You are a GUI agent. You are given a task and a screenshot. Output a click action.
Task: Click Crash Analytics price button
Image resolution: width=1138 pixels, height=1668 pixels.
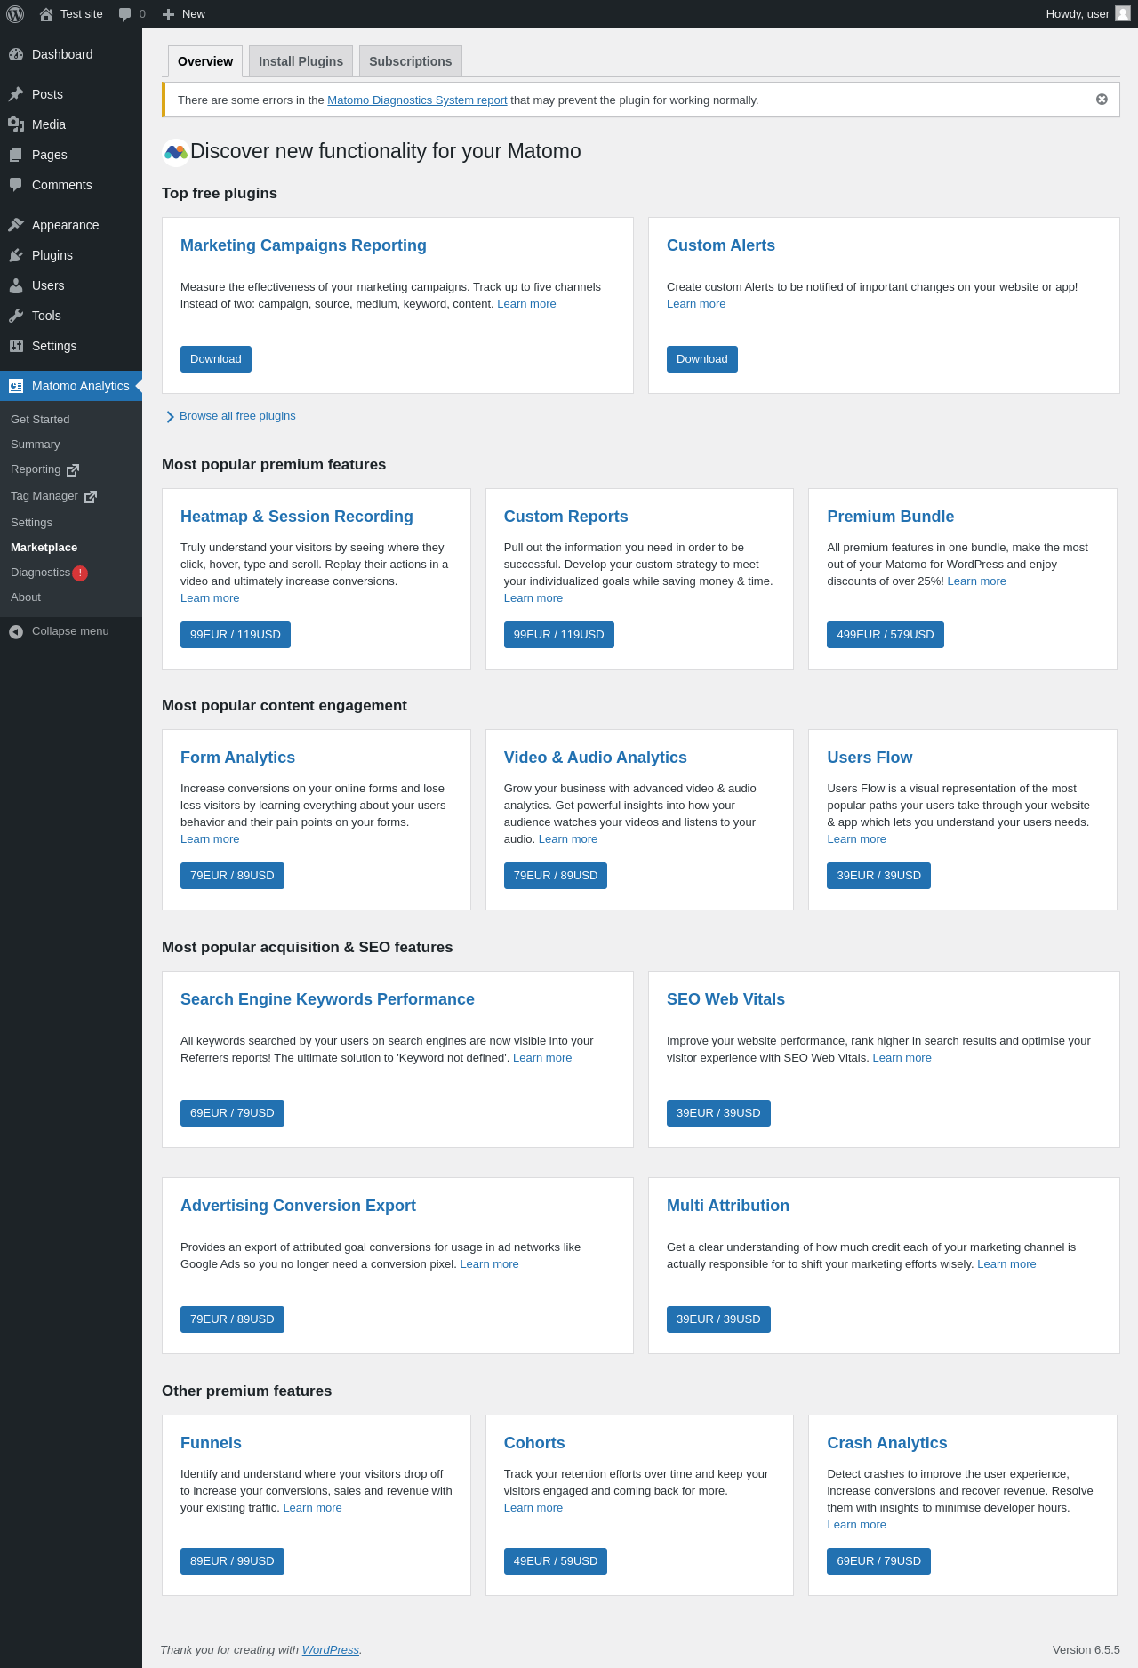(878, 1561)
